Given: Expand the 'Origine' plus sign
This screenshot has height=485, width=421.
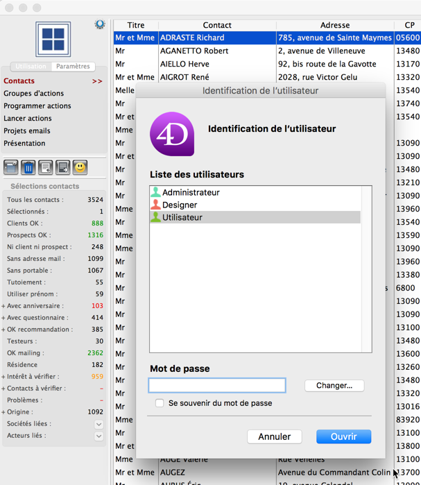Looking at the screenshot, I should (x=3, y=412).
